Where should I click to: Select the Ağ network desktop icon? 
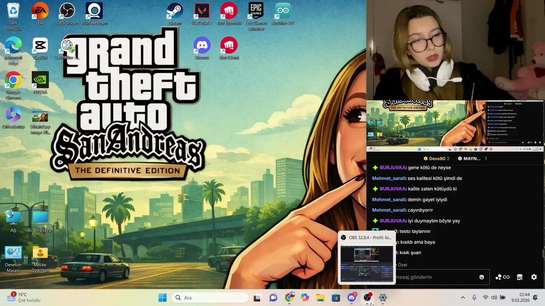(13, 221)
